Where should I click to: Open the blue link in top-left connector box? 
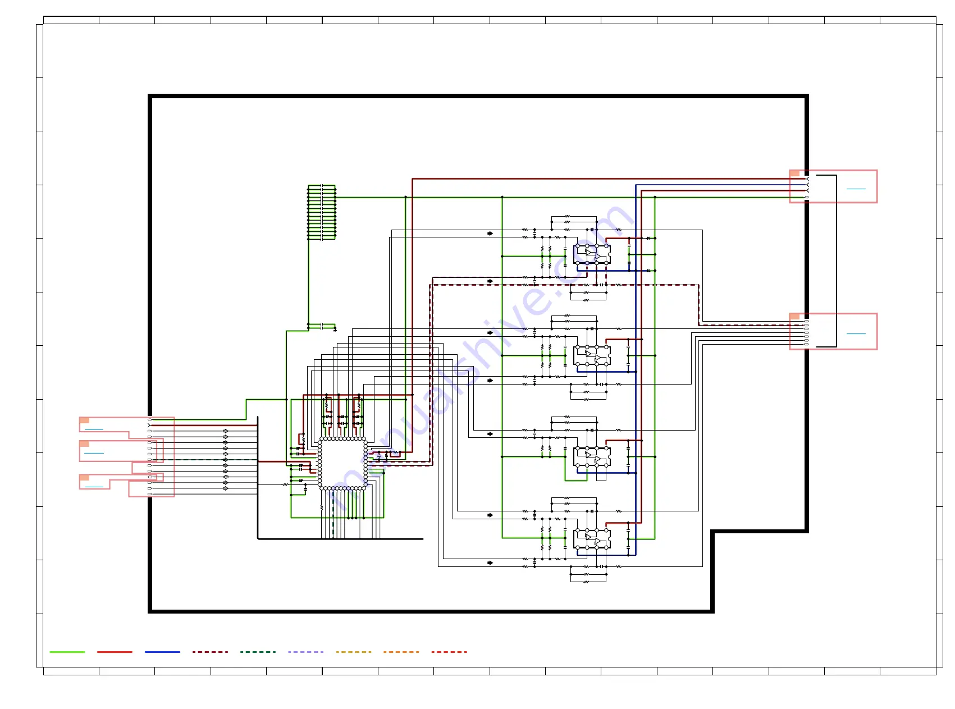click(94, 430)
